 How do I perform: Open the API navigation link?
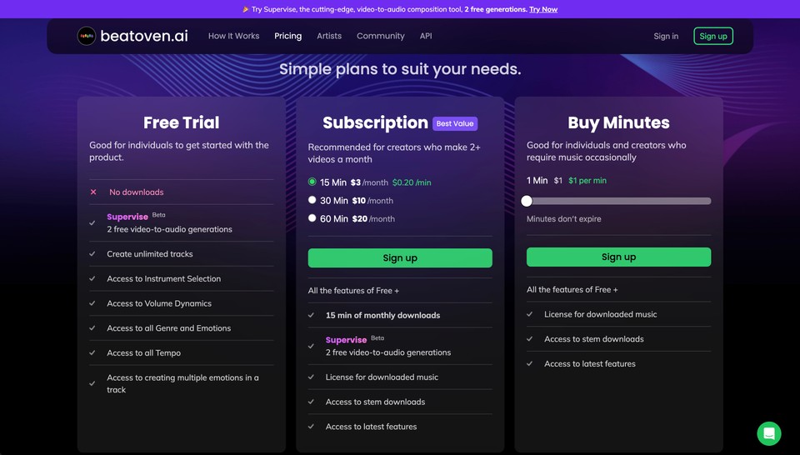(x=426, y=36)
